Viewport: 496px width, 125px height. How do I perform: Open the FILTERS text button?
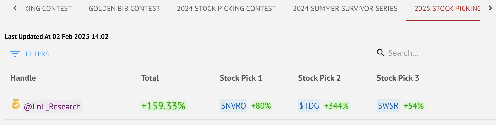(37, 54)
